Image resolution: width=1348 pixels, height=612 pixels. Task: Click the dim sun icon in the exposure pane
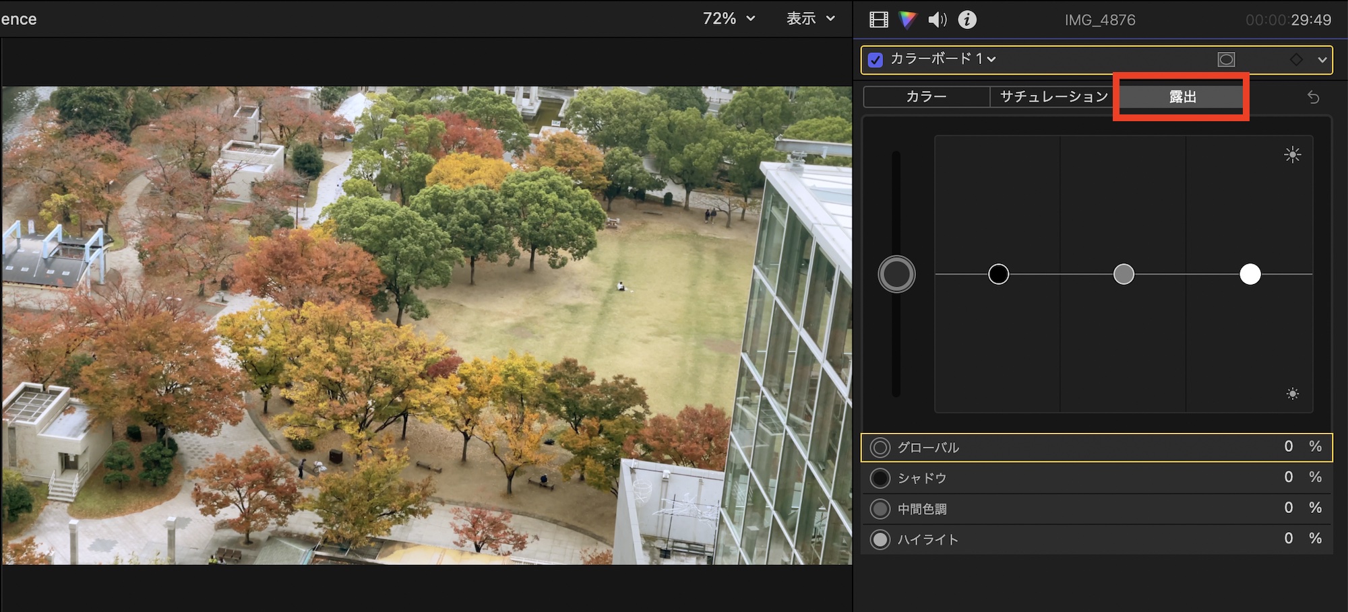pyautogui.click(x=1292, y=394)
